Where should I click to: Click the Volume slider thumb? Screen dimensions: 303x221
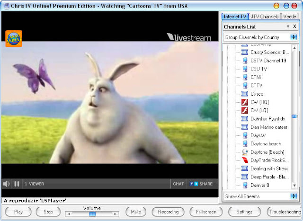pos(92,214)
